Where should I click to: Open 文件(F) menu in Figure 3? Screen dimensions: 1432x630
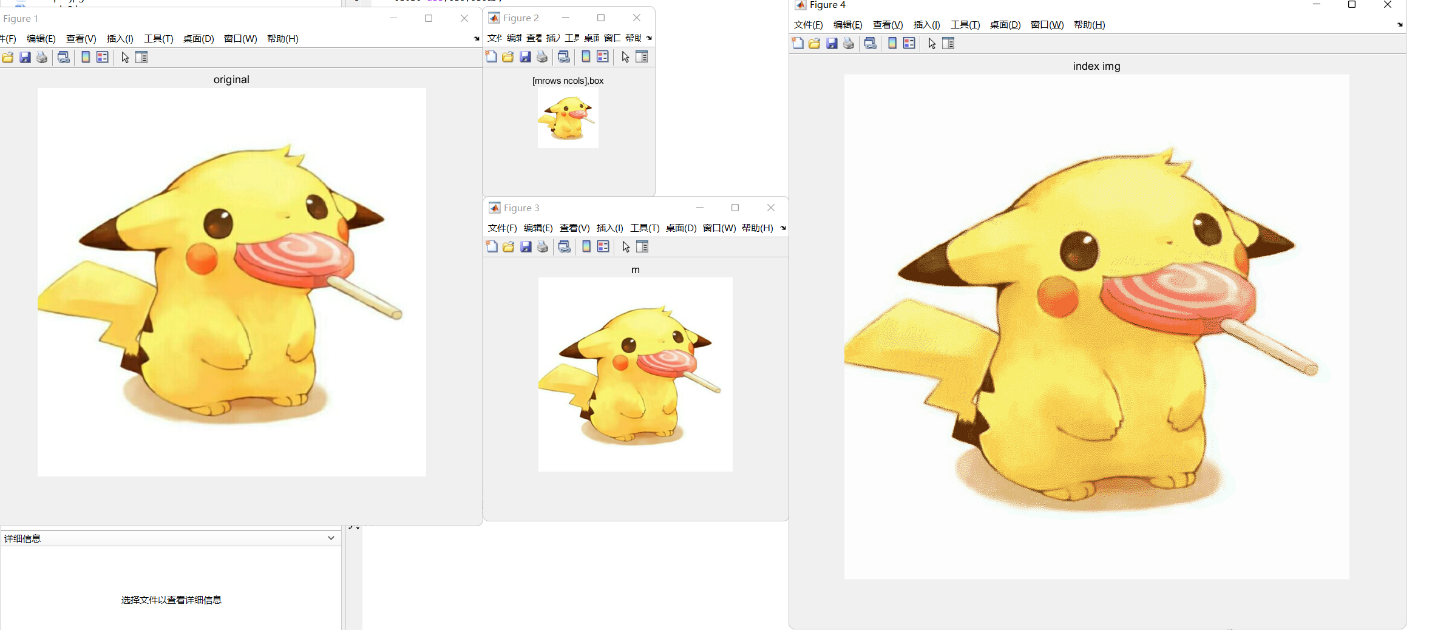pos(503,228)
